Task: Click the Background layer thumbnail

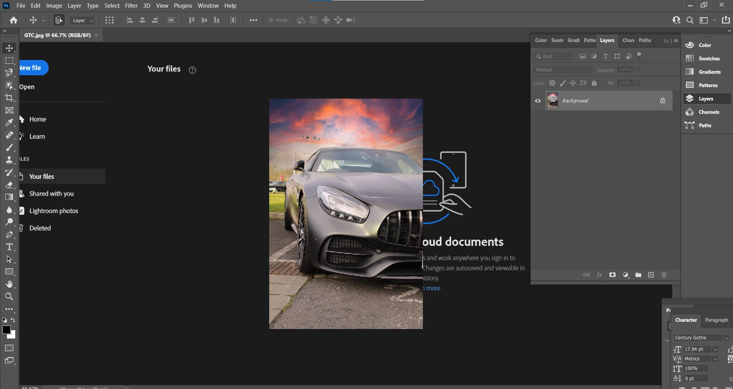Action: 552,101
